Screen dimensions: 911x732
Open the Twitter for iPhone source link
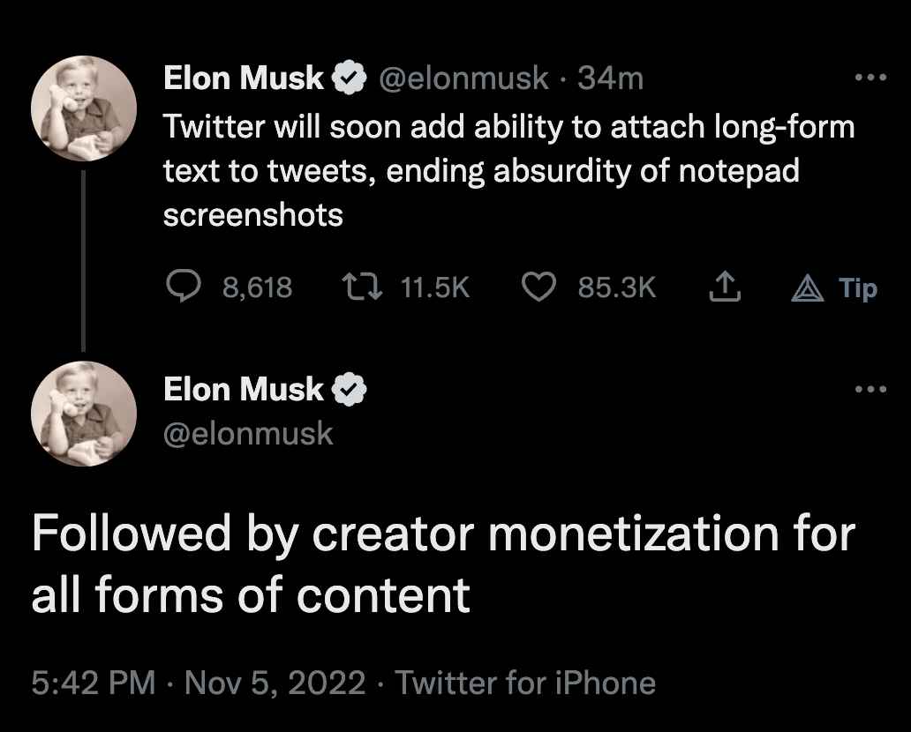pyautogui.click(x=524, y=683)
